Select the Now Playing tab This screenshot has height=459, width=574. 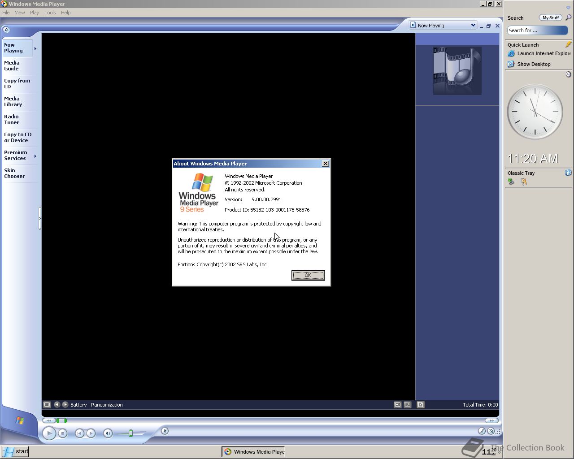[17, 48]
